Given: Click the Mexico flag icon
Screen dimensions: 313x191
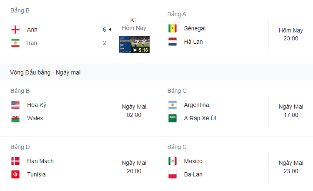Looking at the screenshot, I should pos(173,161).
